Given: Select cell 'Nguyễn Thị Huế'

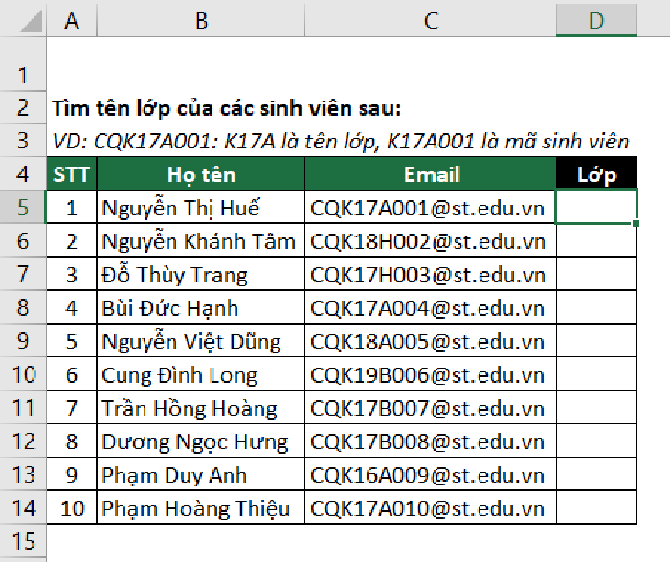Looking at the screenshot, I should (x=201, y=207).
